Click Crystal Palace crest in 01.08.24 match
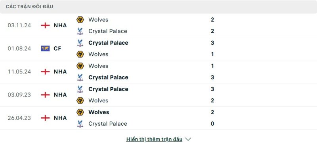The width and height of the screenshot is (317, 143). coord(80,43)
